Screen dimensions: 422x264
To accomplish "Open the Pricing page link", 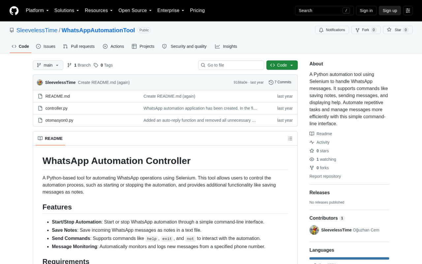I will coord(197,11).
